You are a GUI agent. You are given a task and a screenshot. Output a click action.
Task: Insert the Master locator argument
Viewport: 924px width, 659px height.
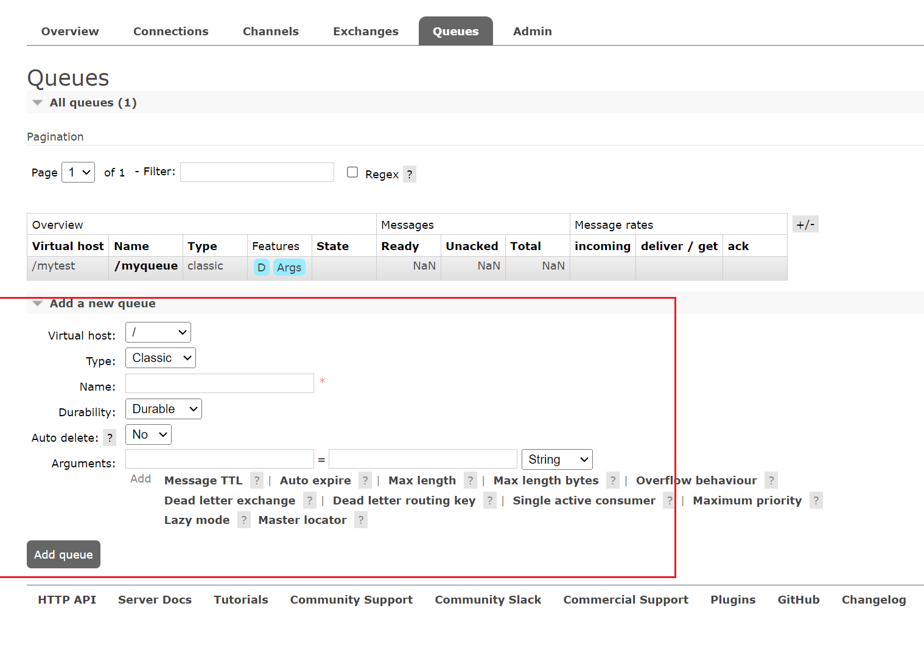pos(303,520)
